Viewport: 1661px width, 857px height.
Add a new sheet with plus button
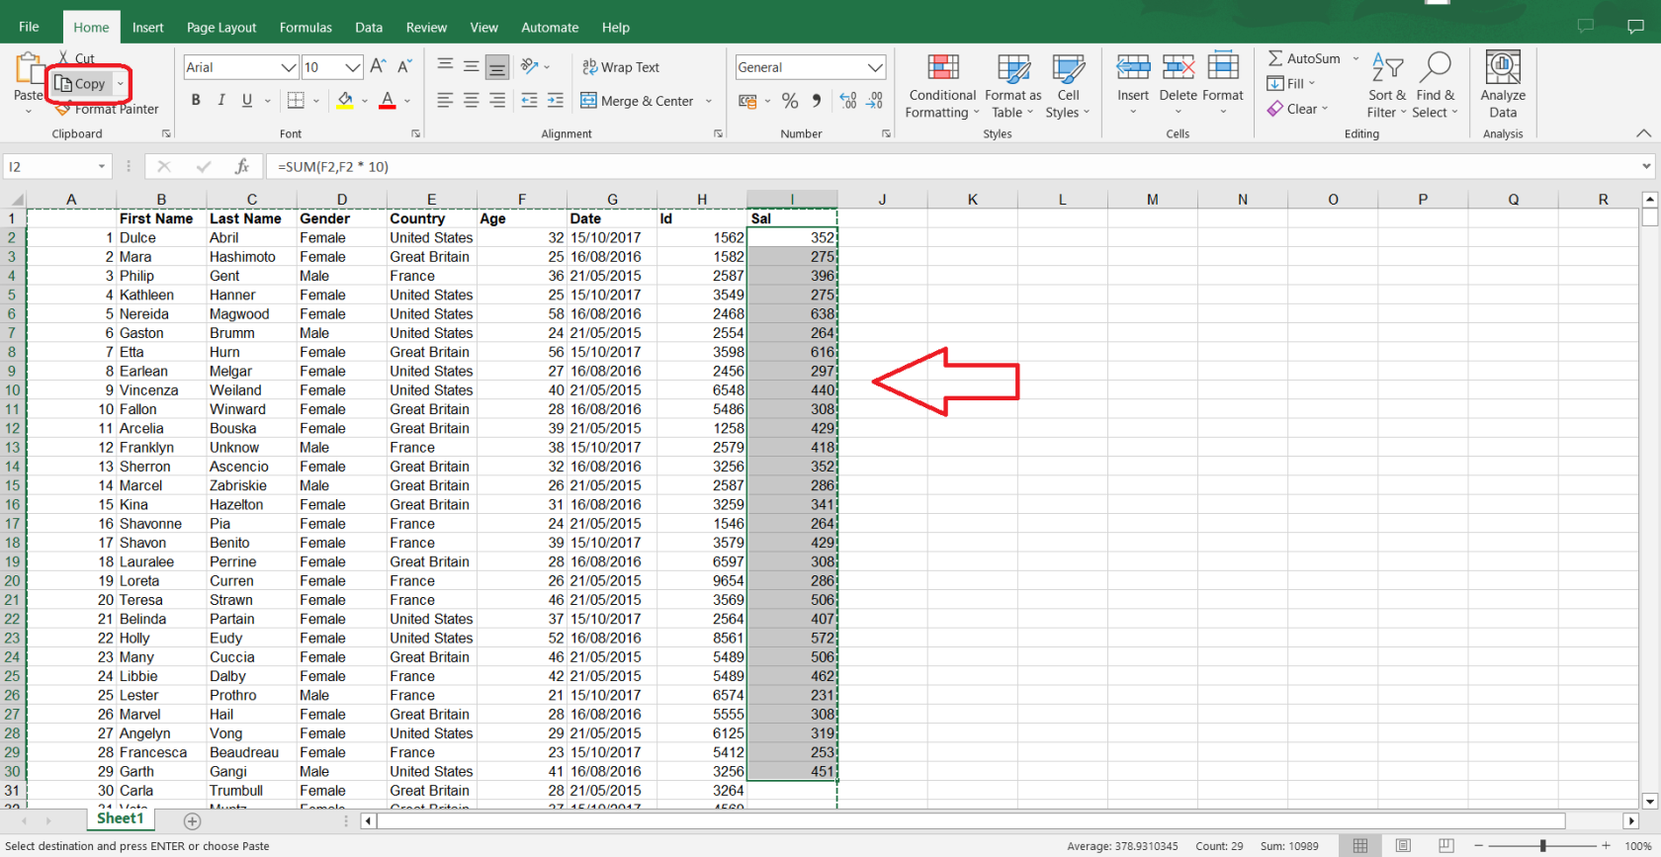coord(193,821)
